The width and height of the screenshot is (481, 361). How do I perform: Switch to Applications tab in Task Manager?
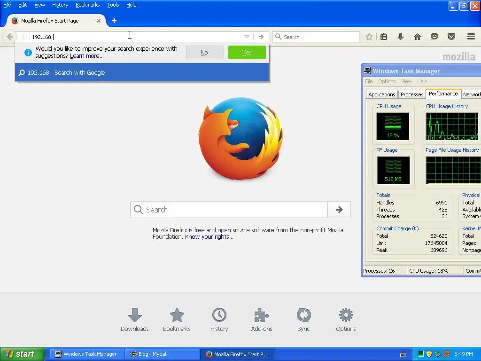click(381, 94)
